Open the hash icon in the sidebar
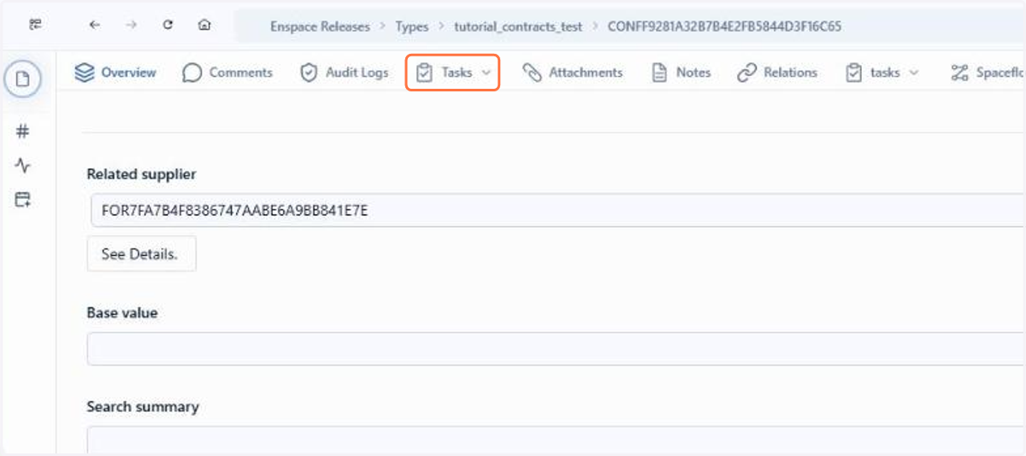Image resolution: width=1026 pixels, height=456 pixels. click(x=23, y=132)
